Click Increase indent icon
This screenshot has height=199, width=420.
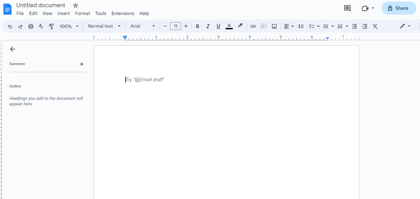[365, 26]
